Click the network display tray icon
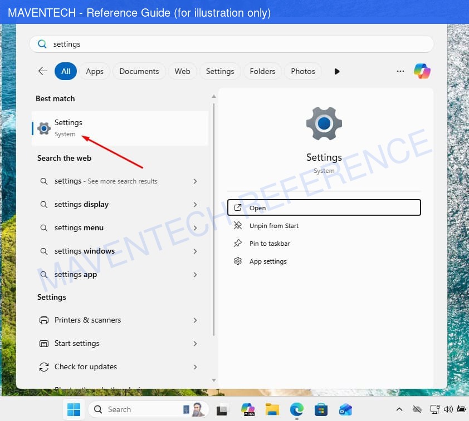The image size is (469, 421). click(x=434, y=409)
